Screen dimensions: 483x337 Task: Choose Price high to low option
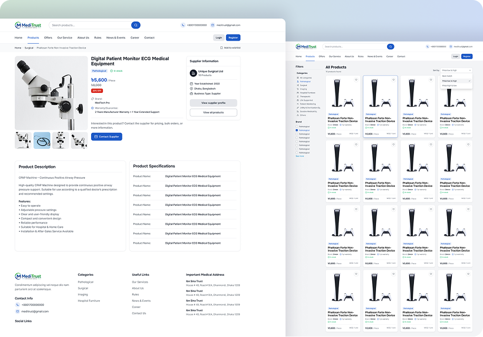coord(456,85)
